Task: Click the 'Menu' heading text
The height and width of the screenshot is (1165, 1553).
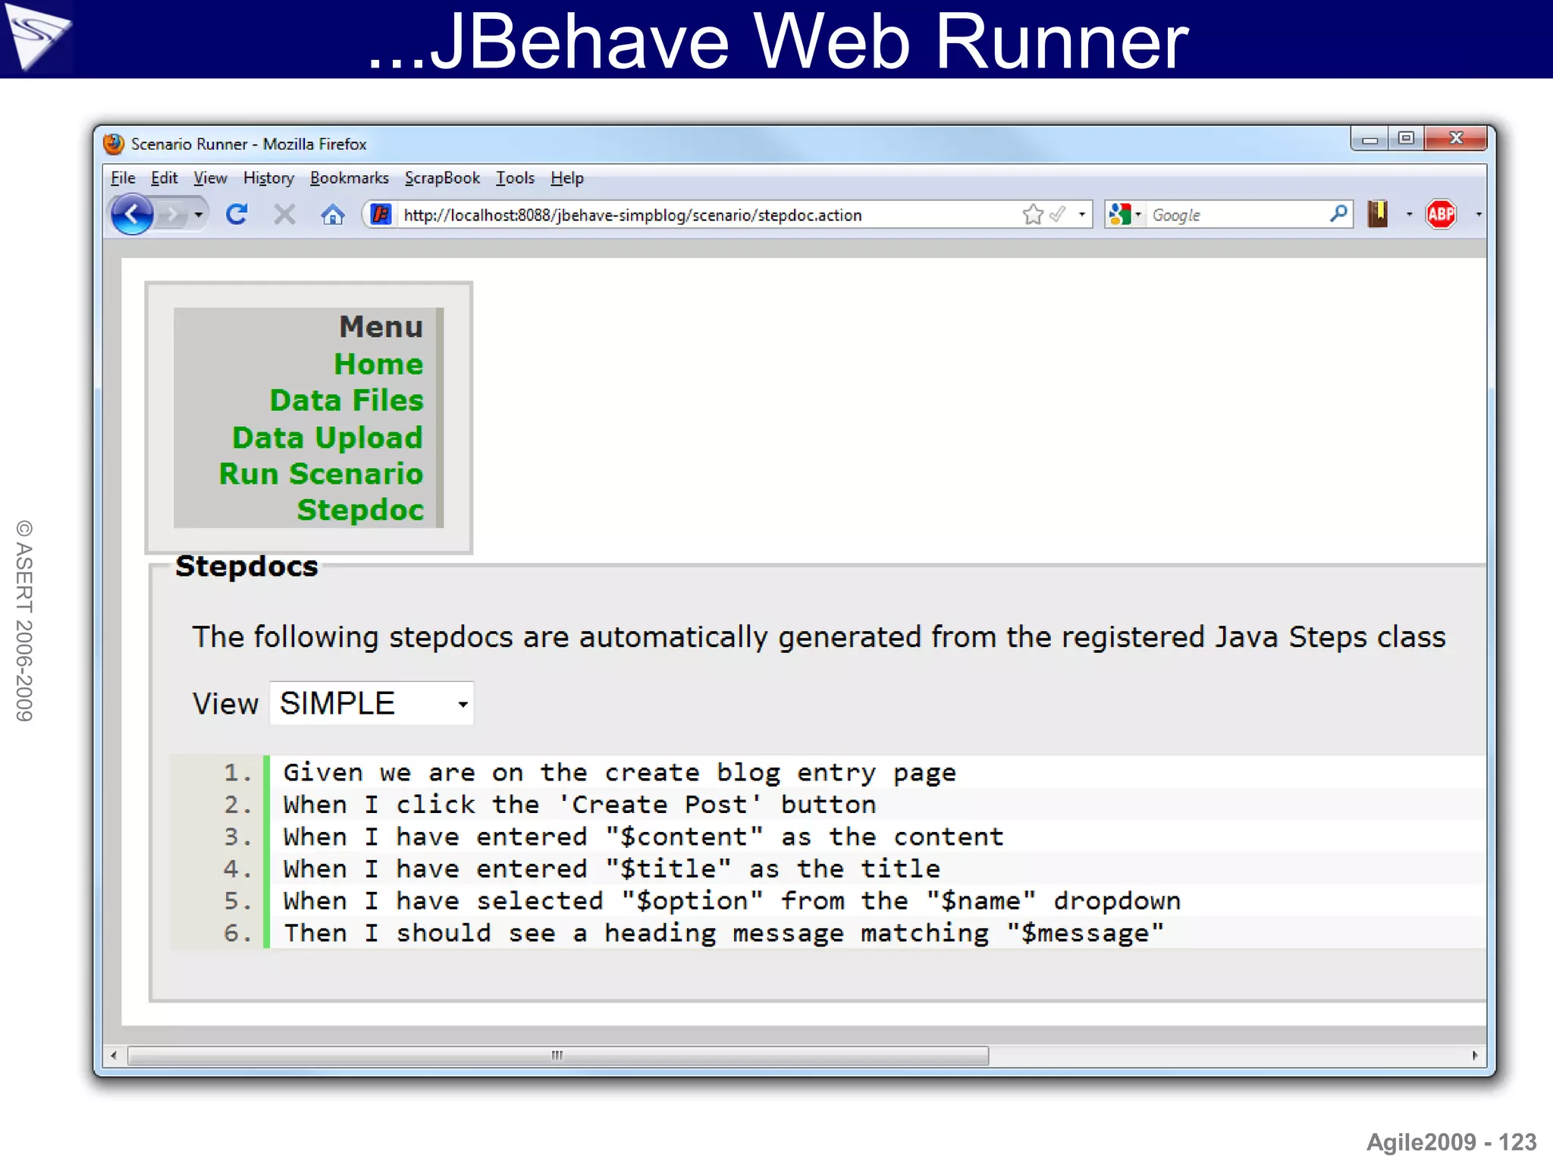Action: coord(381,327)
